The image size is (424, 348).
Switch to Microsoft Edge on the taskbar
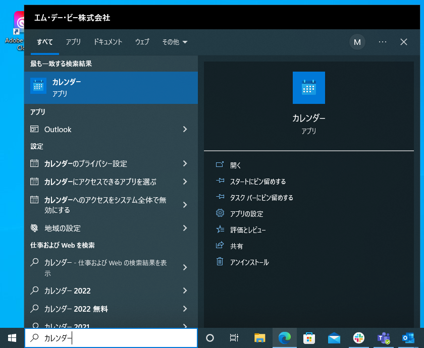285,338
